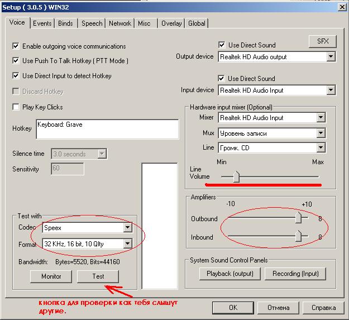The width and height of the screenshot is (349, 320).
Task: Click the Test button
Action: 98,276
